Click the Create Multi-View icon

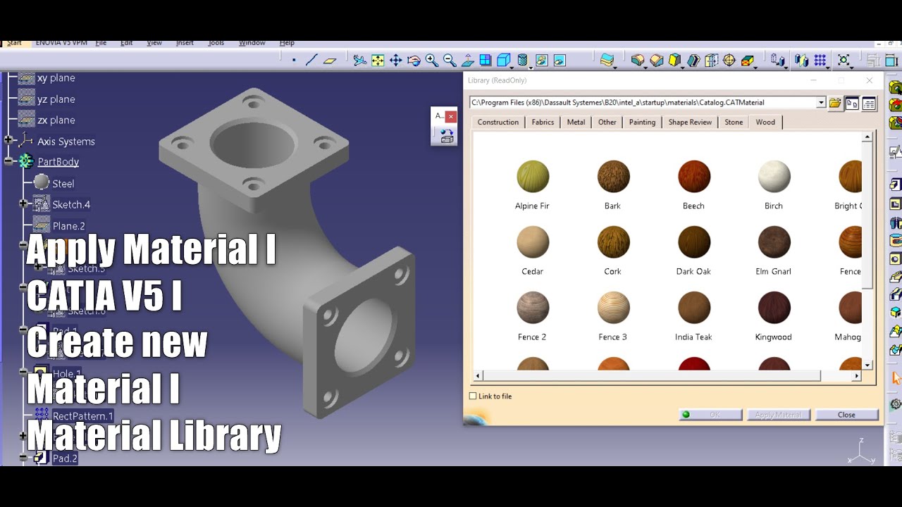click(x=486, y=61)
